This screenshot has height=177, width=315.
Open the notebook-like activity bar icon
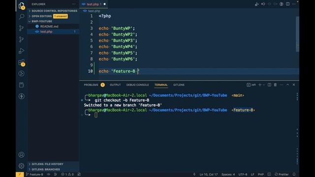coord(22,85)
